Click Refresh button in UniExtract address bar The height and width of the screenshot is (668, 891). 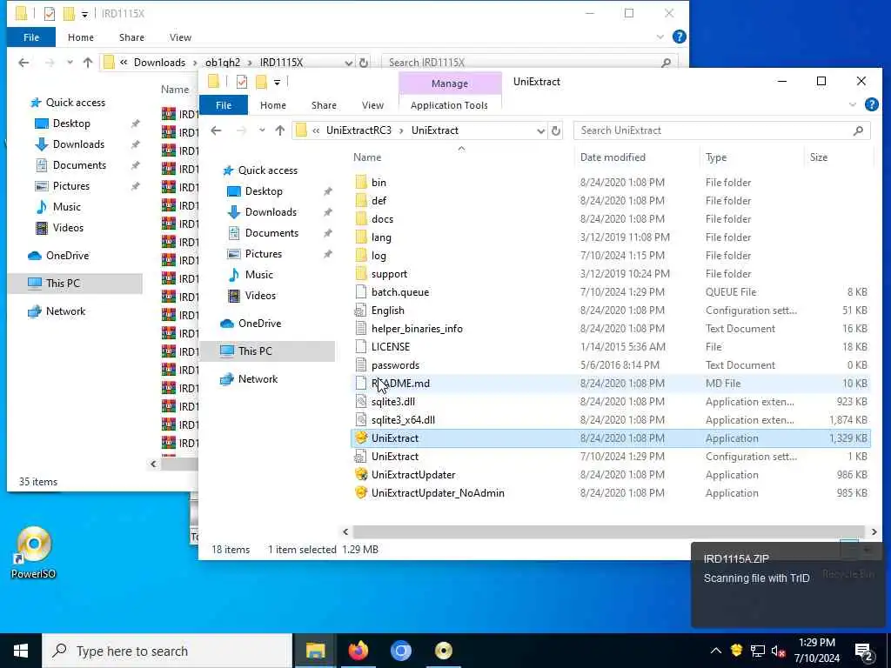click(556, 130)
